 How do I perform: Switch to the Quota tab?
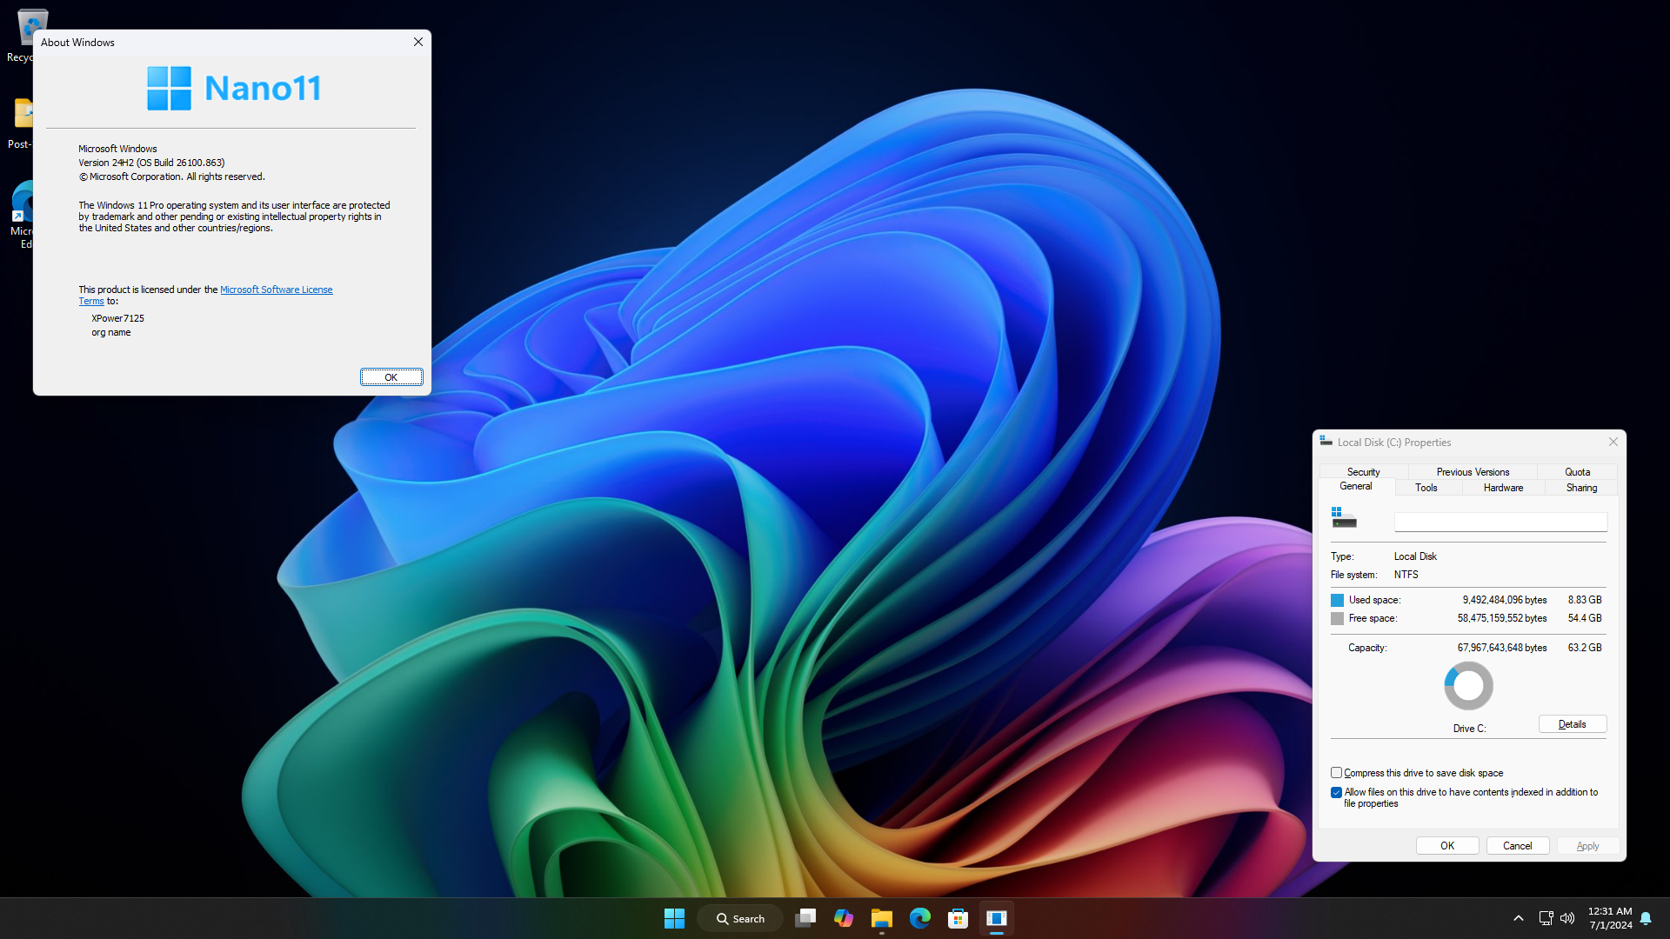pos(1577,471)
